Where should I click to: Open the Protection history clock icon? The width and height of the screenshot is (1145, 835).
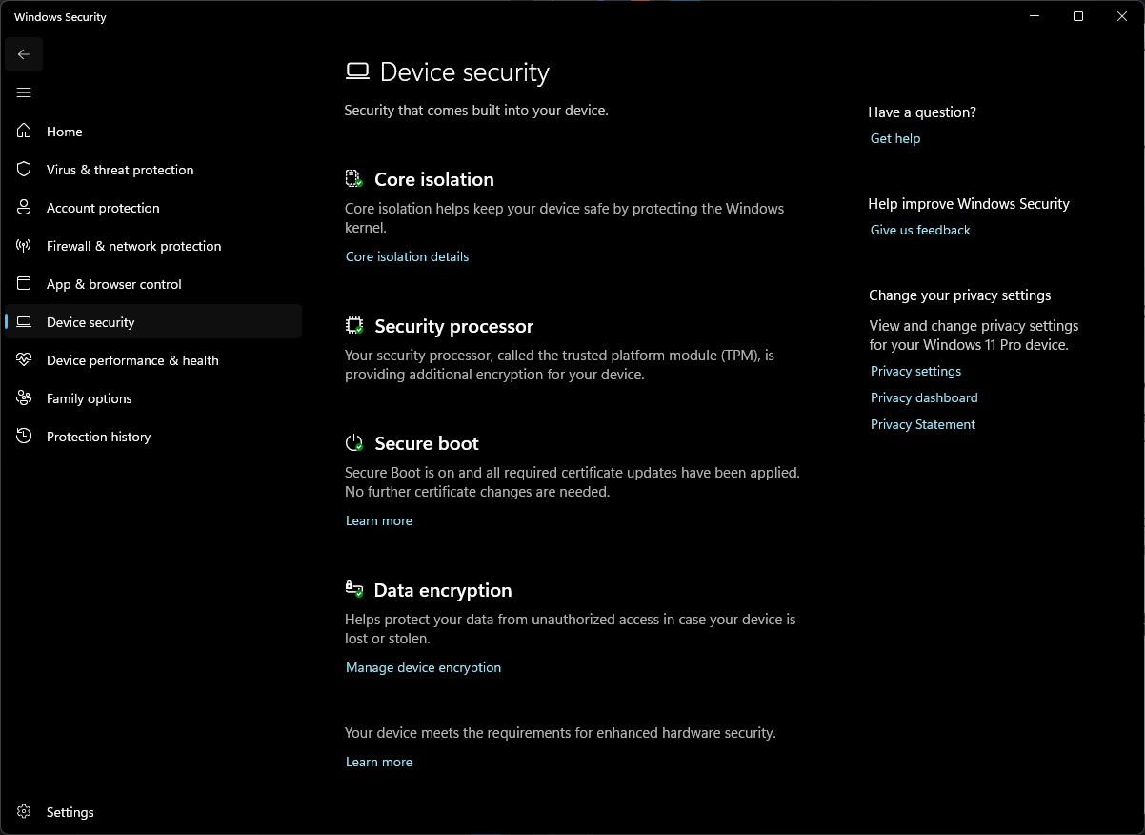[x=25, y=437]
